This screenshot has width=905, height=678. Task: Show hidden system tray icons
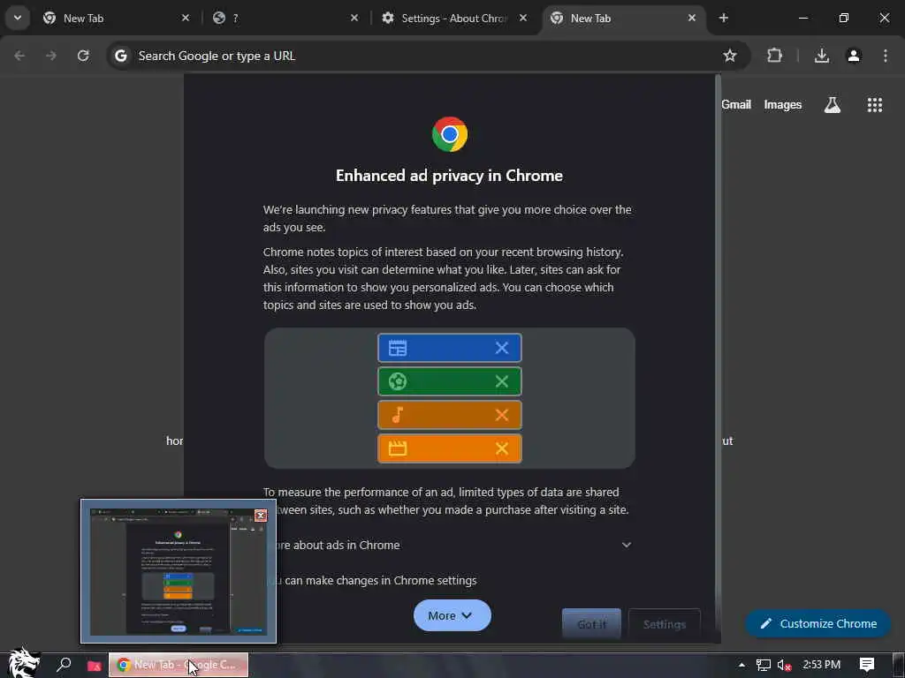pos(741,665)
